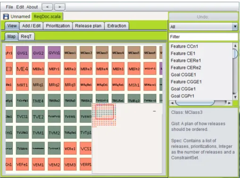
Task: Select the orange VEM2 tile
Action: [x=54, y=164]
